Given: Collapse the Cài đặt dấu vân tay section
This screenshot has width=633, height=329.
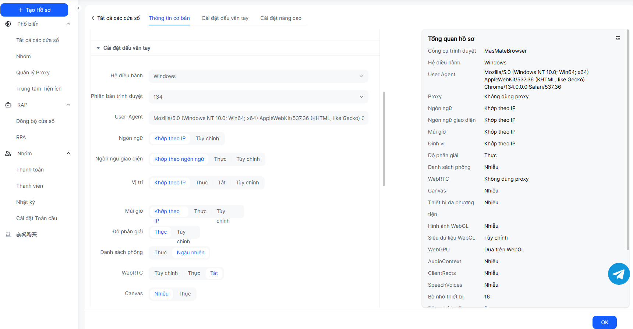Looking at the screenshot, I should (x=98, y=48).
